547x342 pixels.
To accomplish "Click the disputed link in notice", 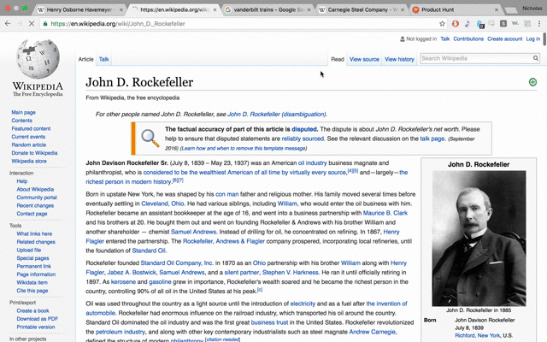I will (304, 129).
